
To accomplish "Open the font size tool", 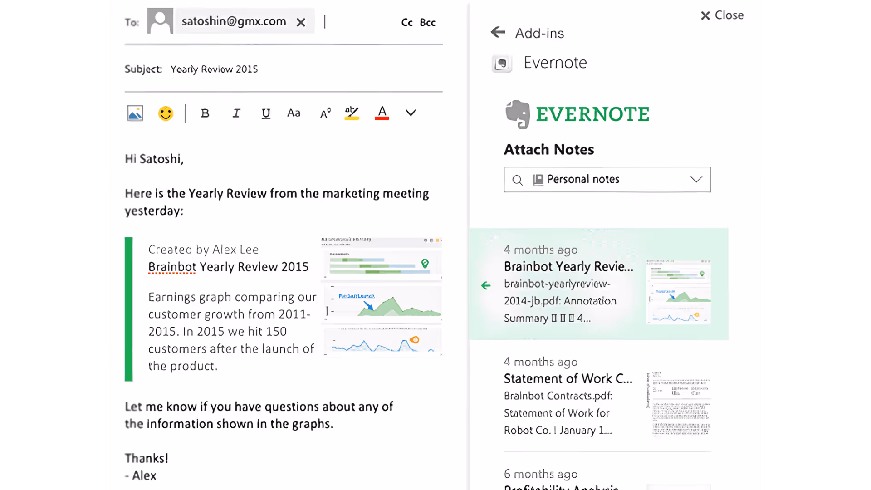I will click(325, 113).
